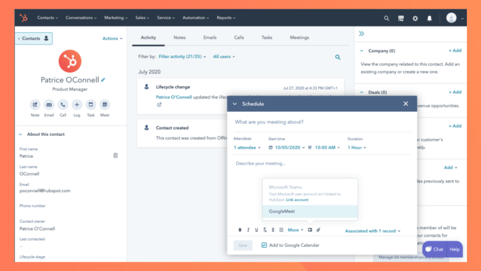Click the Task icon under contact name

pyautogui.click(x=91, y=105)
